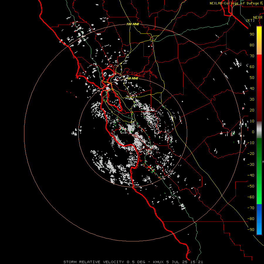Click the -20 value on velocity scale
This screenshot has width=264, height=264.
point(251,153)
